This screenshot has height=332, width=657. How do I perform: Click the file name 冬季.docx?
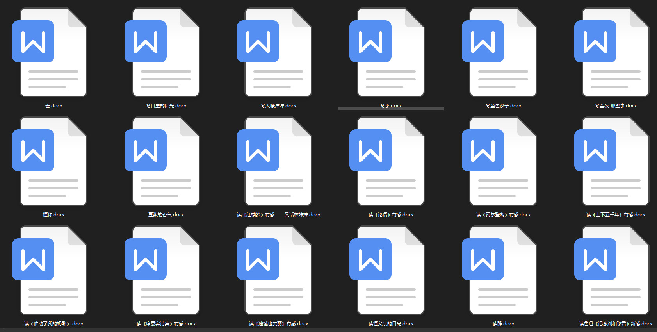coord(391,105)
